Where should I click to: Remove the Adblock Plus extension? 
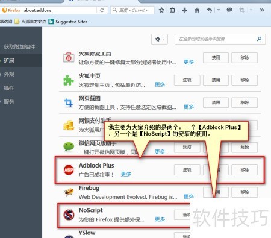pos(245,170)
